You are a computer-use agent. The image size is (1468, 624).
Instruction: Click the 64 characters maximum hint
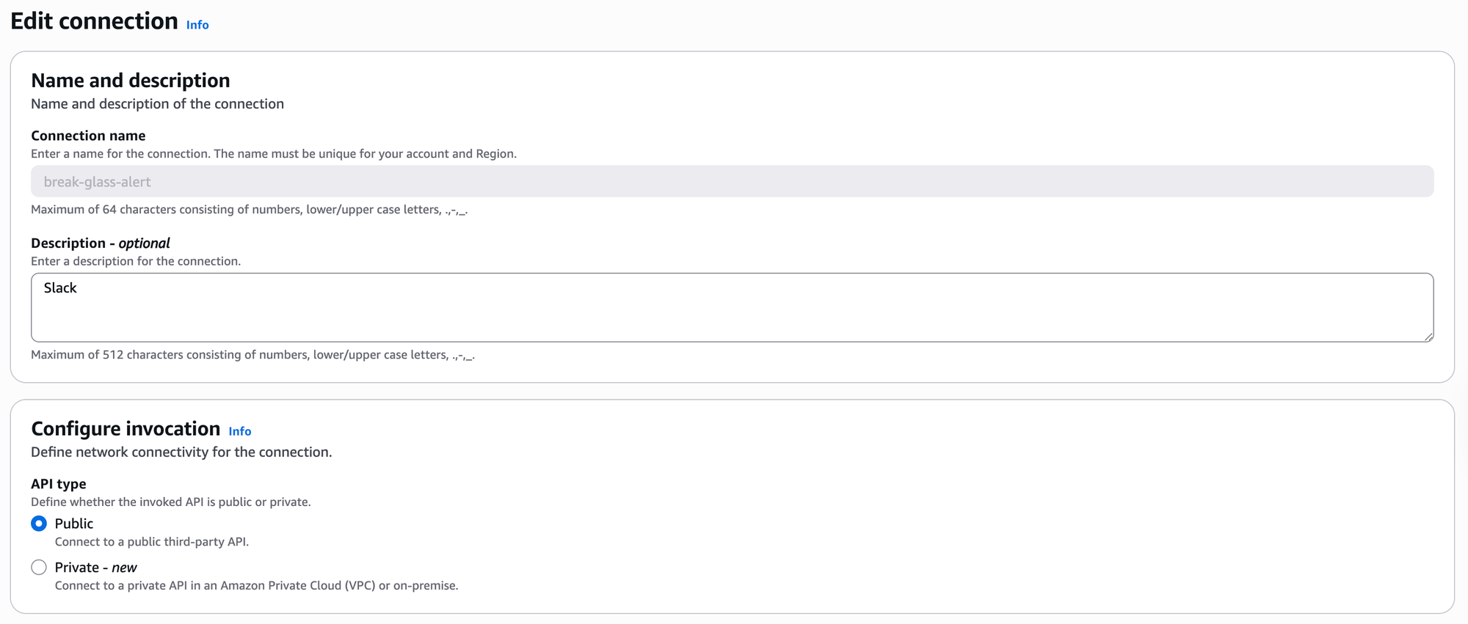click(250, 210)
